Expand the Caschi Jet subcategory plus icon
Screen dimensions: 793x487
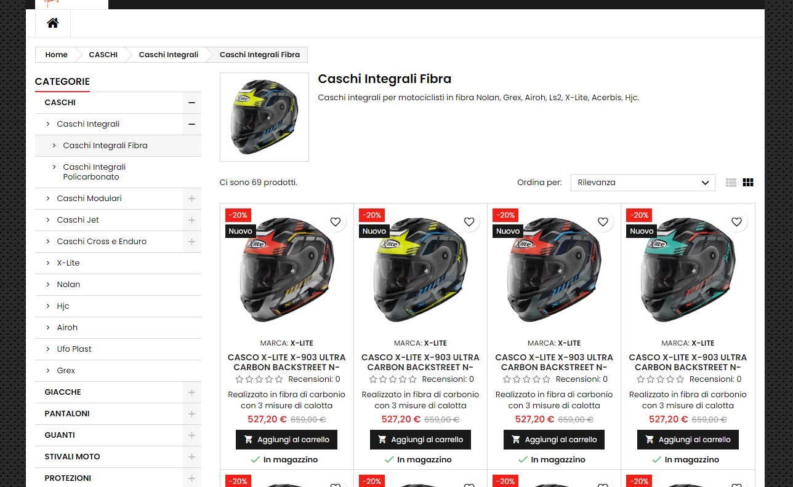click(191, 220)
